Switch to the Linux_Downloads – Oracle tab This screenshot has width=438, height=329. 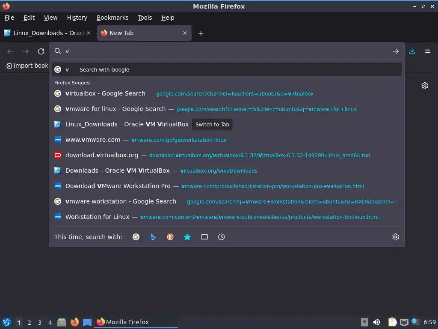[47, 33]
